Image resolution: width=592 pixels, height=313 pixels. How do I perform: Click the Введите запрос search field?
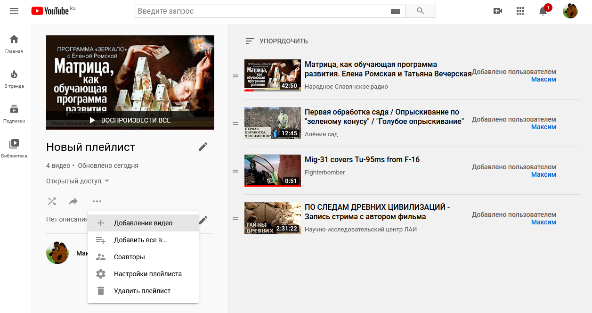point(262,11)
